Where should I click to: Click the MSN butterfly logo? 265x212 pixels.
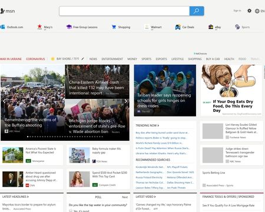[2, 11]
